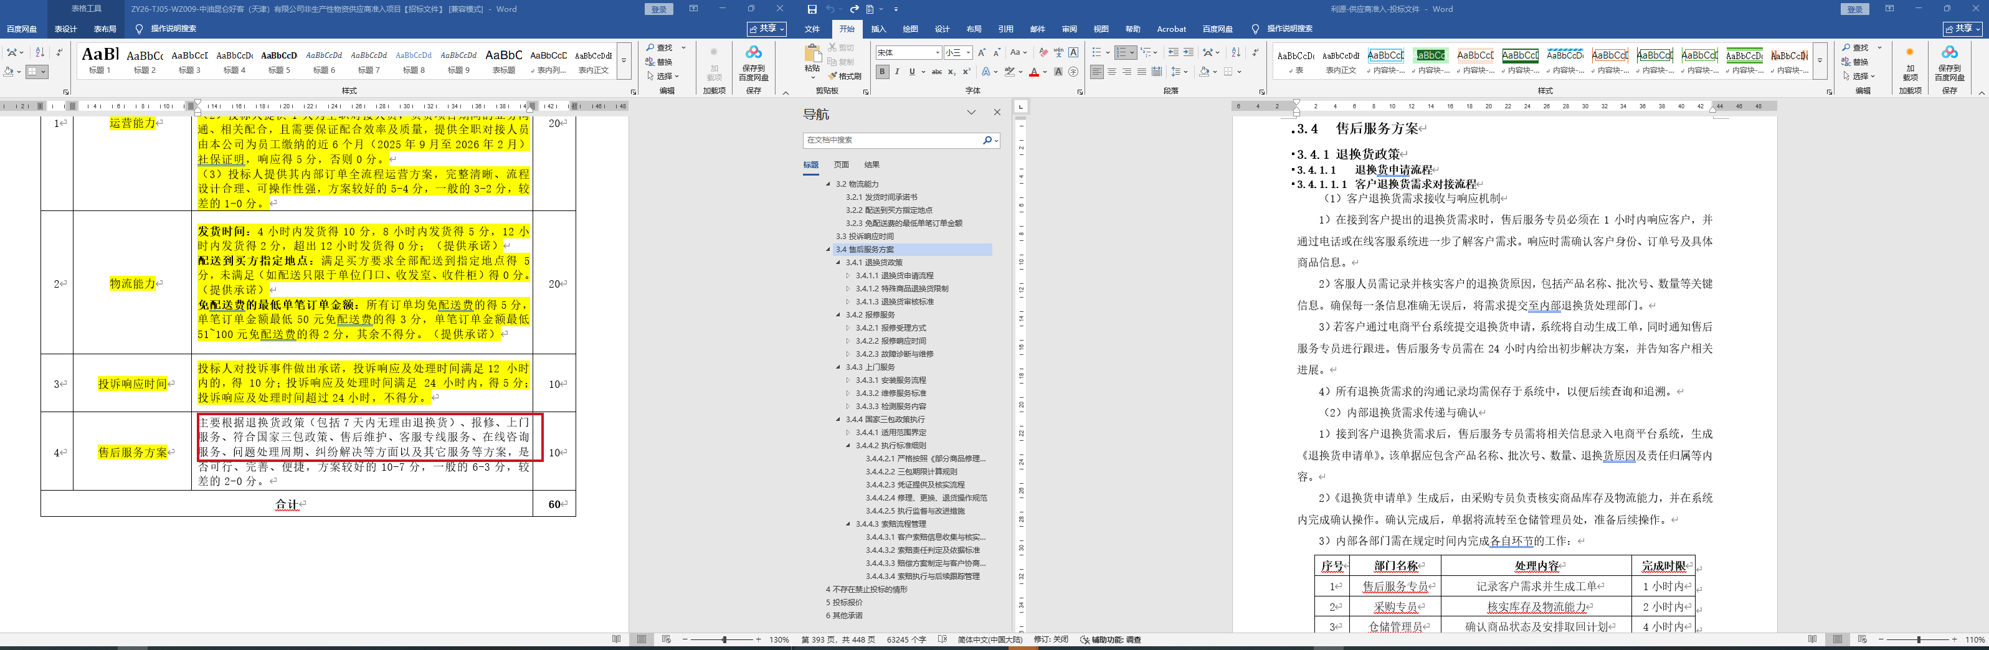Image resolution: width=1989 pixels, height=650 pixels.
Task: Click the Superscript (x²) icon
Action: pos(966,72)
